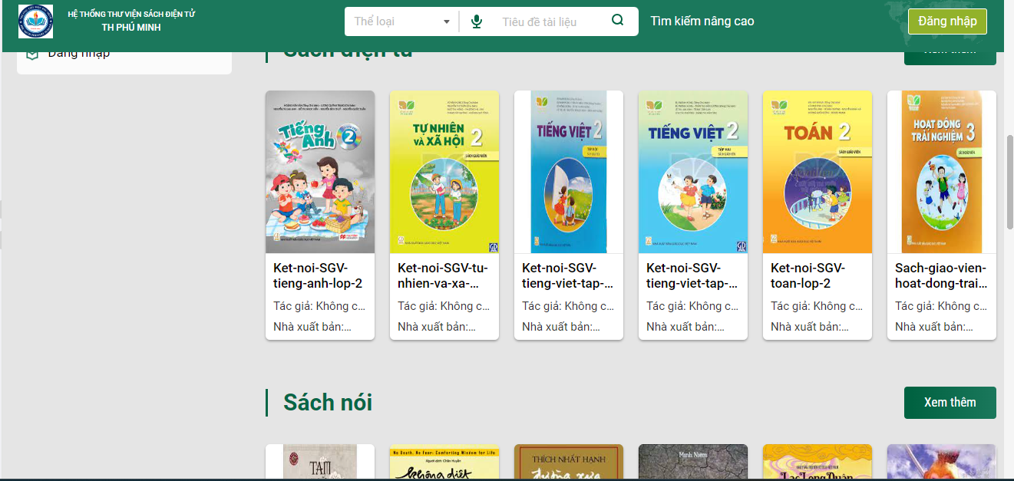This screenshot has height=481, width=1014.
Task: Click the Ket-noi-SGV-toan-lop-2 title link
Action: (x=808, y=275)
